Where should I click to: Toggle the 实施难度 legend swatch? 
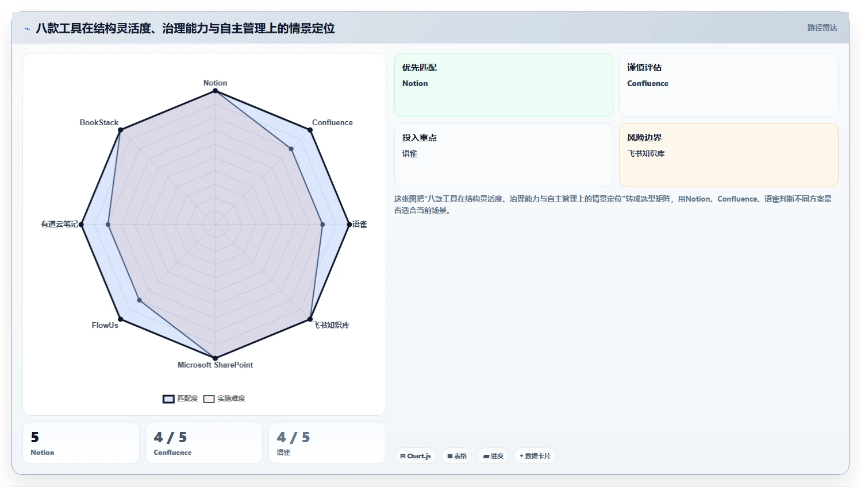209,399
